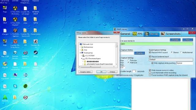Screen dimensions: 196x110
Task: Click the folder tree scroll-down arrow
Action: tap(116, 64)
